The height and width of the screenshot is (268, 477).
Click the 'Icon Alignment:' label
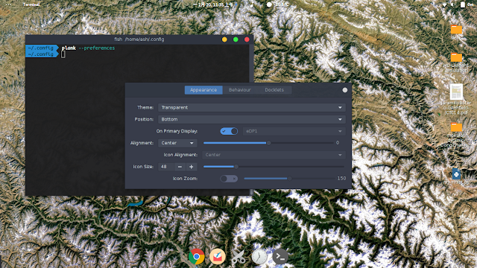(180, 155)
